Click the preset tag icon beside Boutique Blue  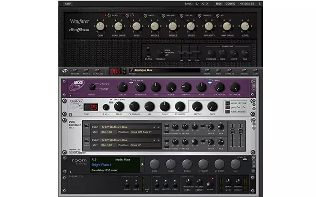(x=131, y=70)
